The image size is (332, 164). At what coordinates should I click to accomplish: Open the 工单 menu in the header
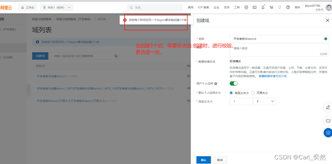coord(237,7)
